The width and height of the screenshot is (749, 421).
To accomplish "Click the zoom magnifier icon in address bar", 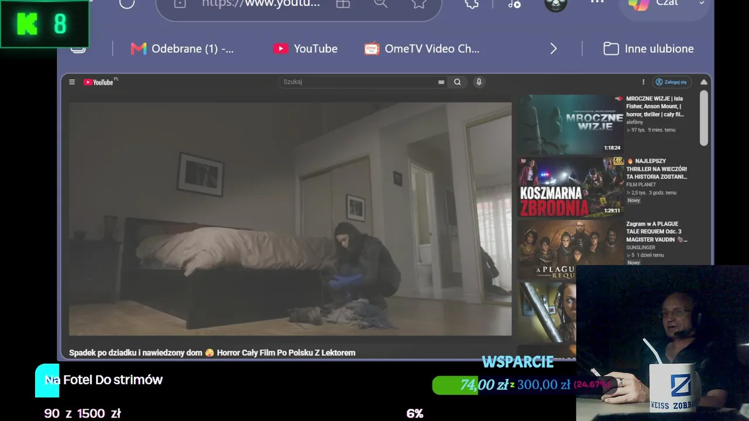I will coord(381,4).
